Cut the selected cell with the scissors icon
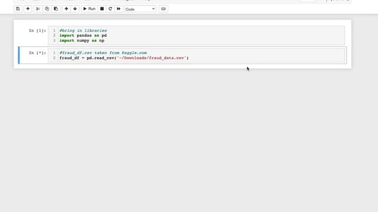 38,9
